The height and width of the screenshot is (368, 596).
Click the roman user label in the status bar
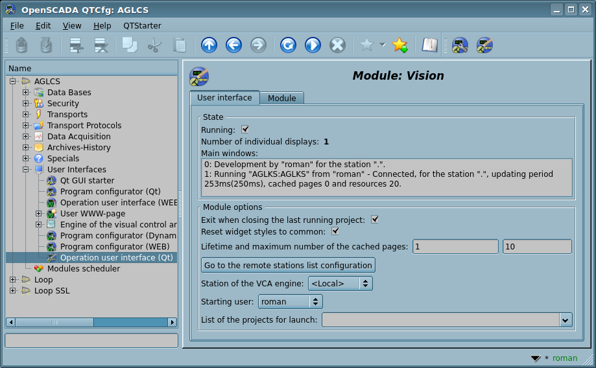(565, 358)
